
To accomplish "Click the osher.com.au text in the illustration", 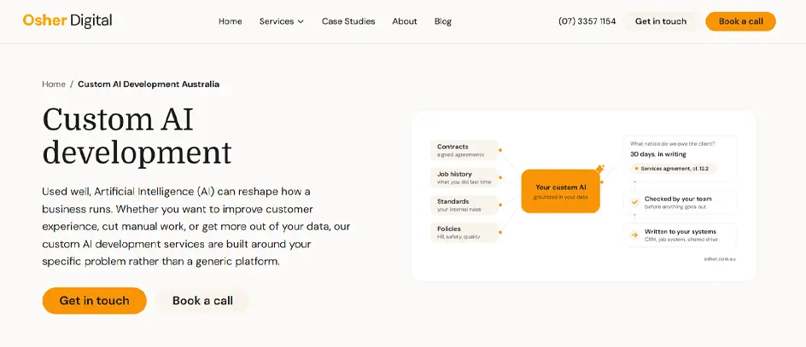I will [720, 259].
